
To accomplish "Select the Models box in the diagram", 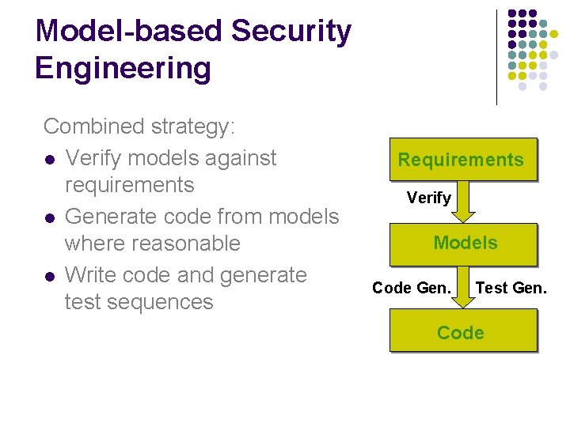I will [465, 244].
